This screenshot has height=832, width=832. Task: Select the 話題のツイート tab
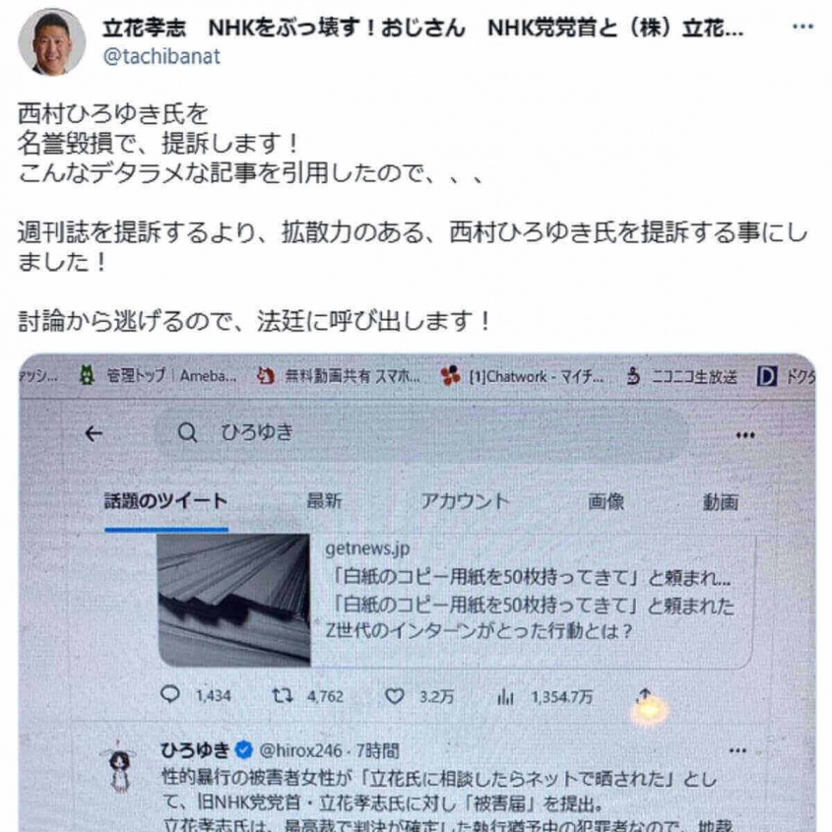point(166,501)
